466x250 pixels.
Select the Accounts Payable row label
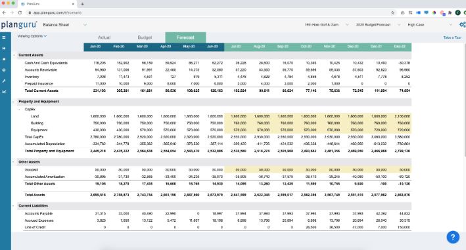click(38, 213)
